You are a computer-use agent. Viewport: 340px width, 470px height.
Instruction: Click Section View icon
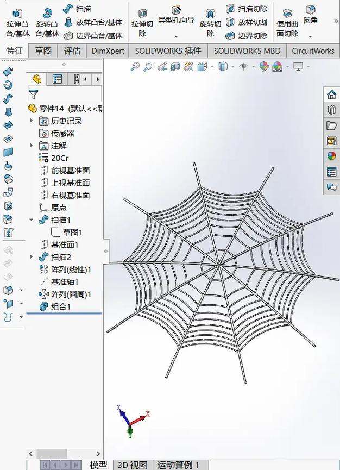tap(175, 66)
